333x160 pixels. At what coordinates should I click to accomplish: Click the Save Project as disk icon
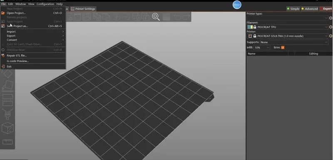click(3, 26)
